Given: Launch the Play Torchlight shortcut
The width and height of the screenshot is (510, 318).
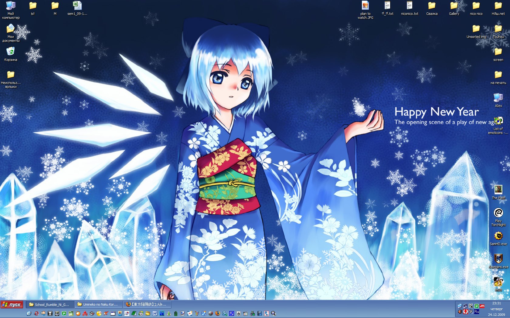Looking at the screenshot, I should point(498,217).
